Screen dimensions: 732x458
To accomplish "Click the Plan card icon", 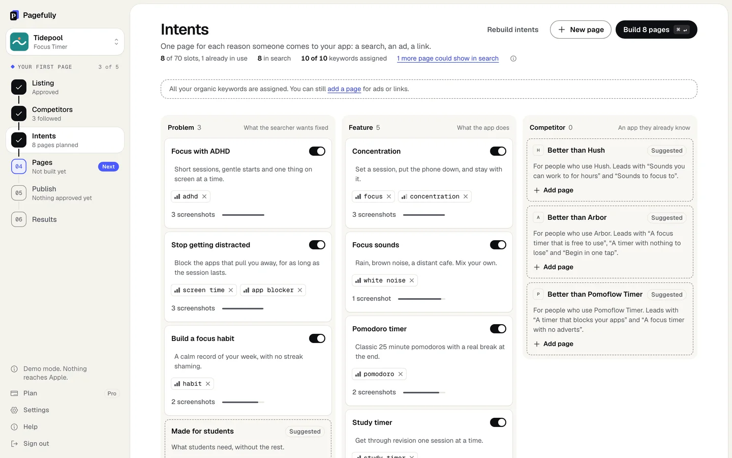I will click(14, 393).
